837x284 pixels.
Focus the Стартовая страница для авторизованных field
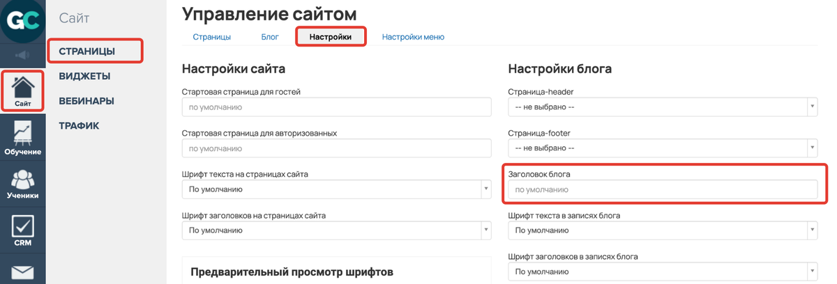[337, 148]
